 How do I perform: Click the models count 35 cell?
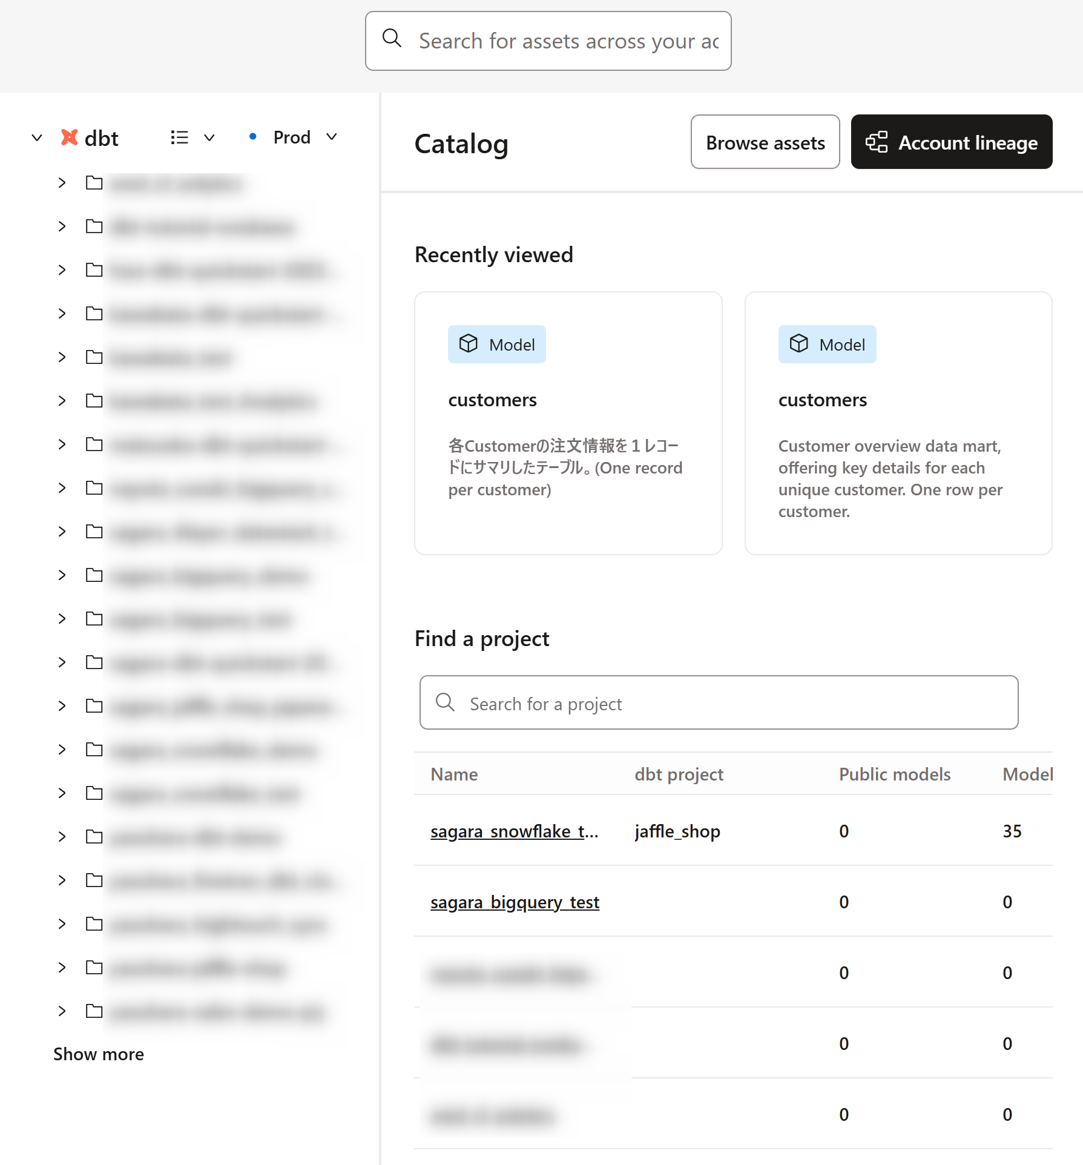(1012, 831)
